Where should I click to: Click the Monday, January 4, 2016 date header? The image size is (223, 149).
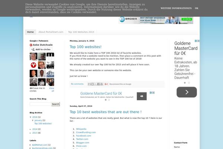pyautogui.click(x=82, y=41)
